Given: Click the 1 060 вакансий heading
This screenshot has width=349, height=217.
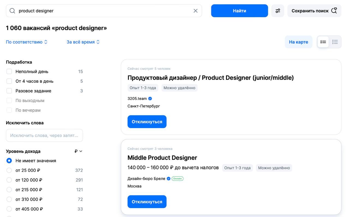Looking at the screenshot, I should [x=56, y=28].
